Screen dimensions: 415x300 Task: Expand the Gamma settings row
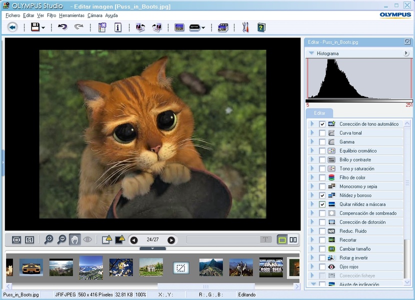coord(312,142)
